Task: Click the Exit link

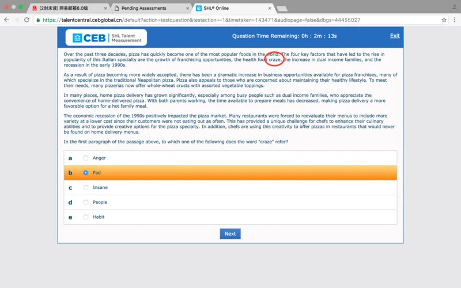Action: (395, 36)
